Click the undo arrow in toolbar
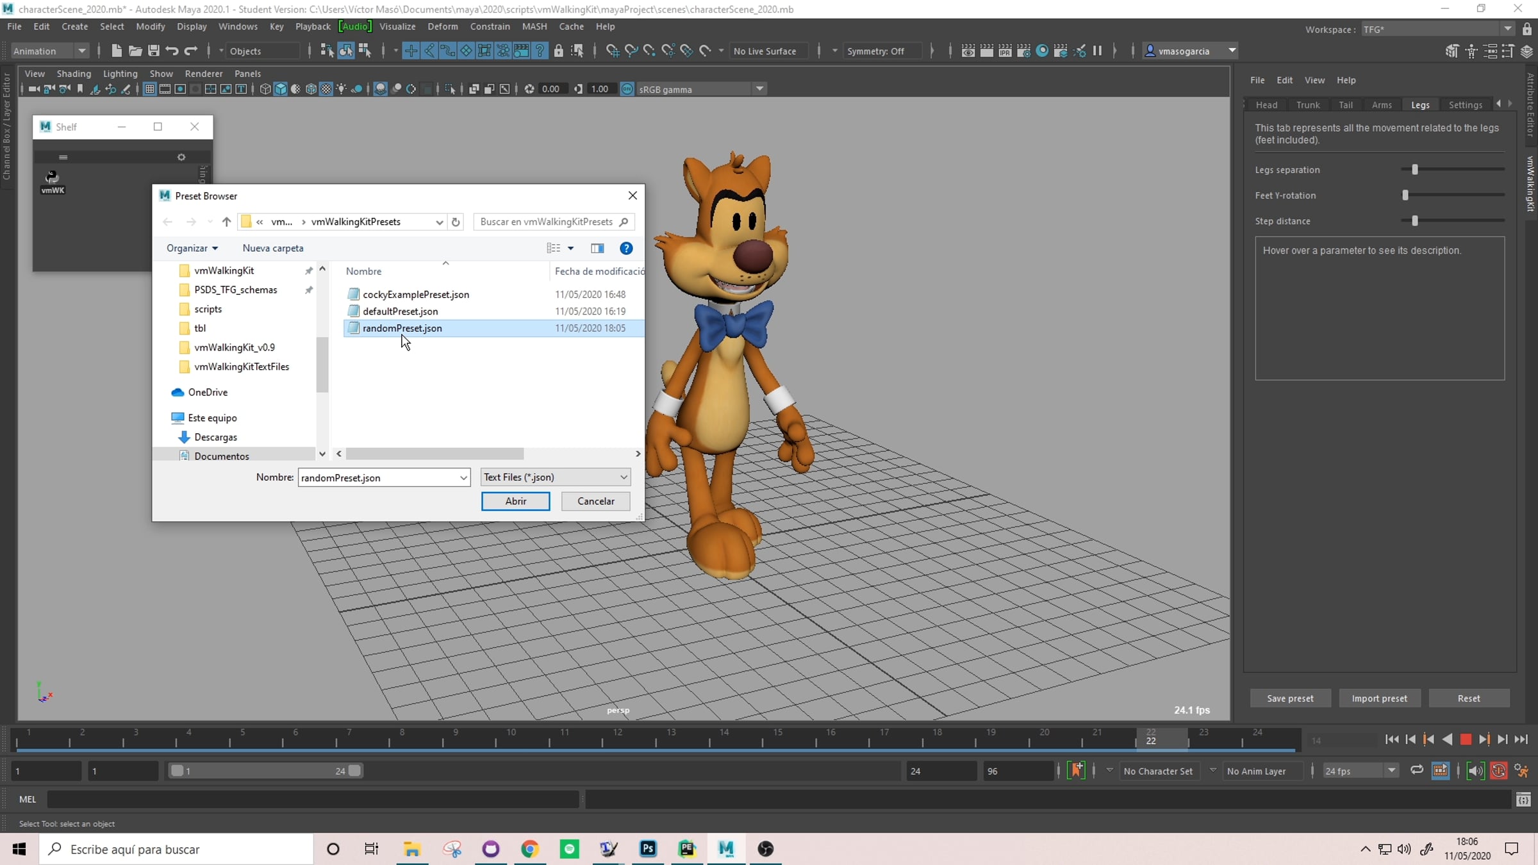Viewport: 1538px width, 865px height. [172, 51]
